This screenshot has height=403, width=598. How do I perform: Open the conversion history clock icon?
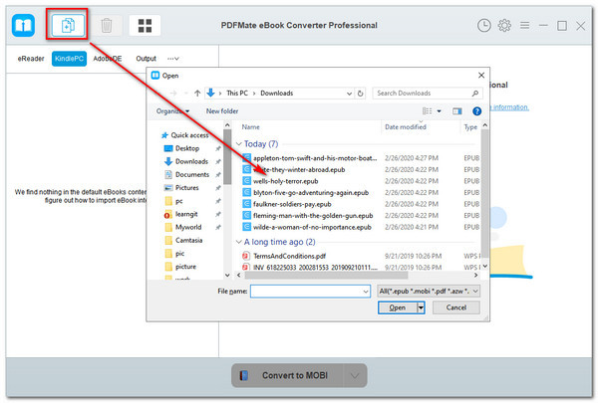pos(484,26)
